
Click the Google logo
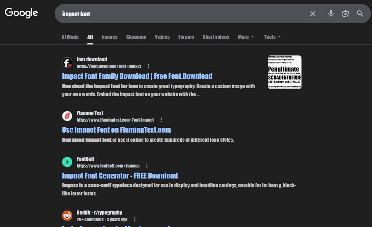tap(21, 13)
